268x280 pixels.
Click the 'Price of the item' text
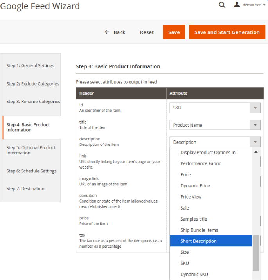coord(94,224)
